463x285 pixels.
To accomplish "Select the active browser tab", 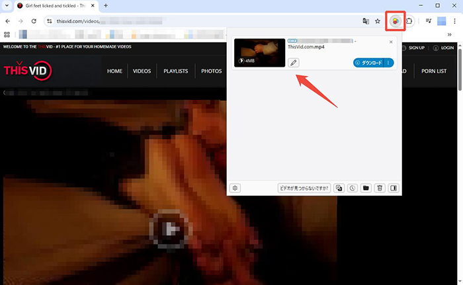I will 56,5.
